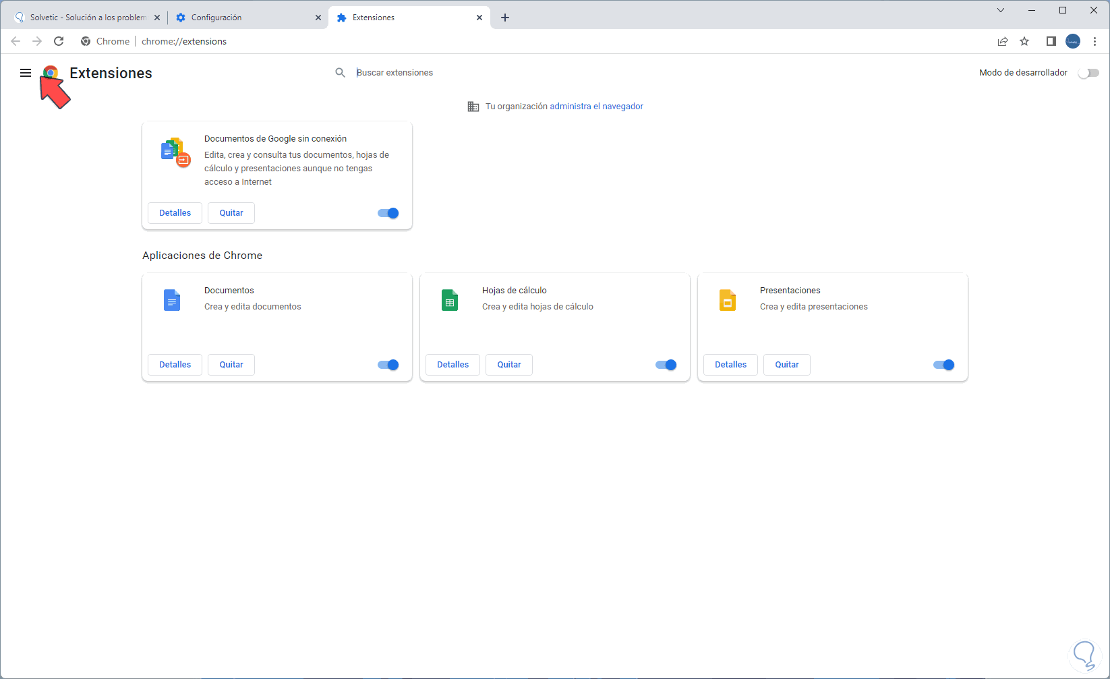Close the Configuración tab
This screenshot has height=679, width=1110.
coord(318,18)
